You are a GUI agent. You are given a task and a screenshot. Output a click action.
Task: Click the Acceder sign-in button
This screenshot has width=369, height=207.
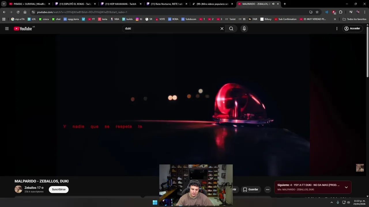pos(352,28)
